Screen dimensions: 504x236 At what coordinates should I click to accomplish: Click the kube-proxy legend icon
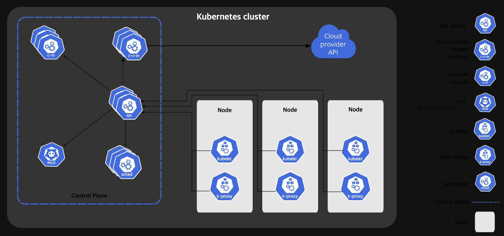pyautogui.click(x=485, y=156)
